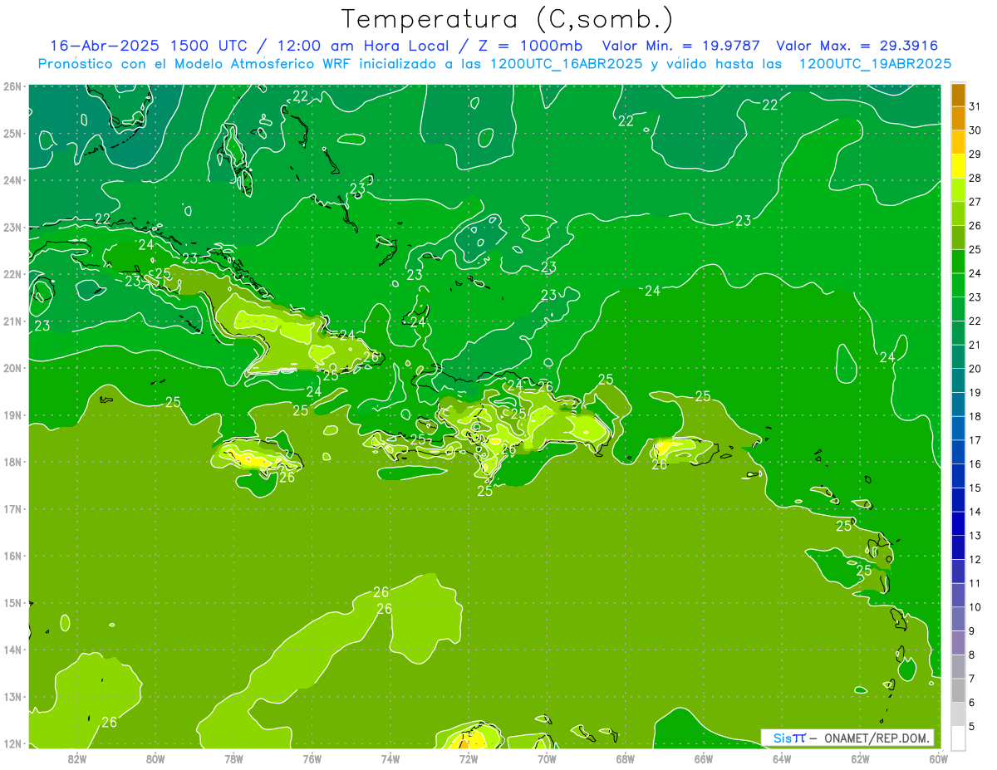This screenshot has width=997, height=770.
Task: Click legend scale value 13
Action: click(975, 536)
